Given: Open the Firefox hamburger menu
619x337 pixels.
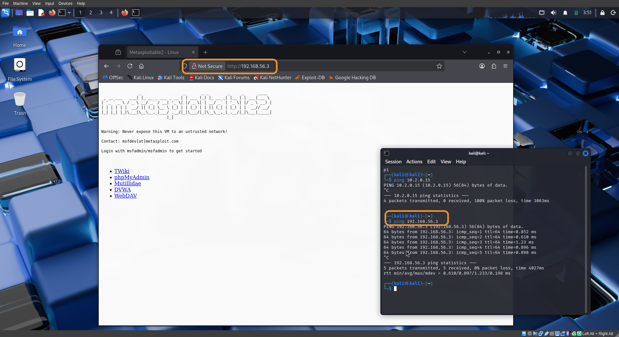Looking at the screenshot, I should [x=505, y=66].
